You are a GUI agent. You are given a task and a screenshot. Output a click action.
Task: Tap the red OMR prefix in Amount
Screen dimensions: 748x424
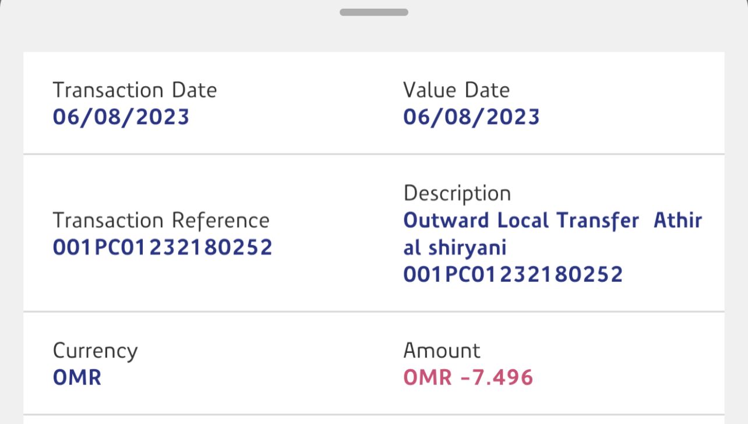[427, 378]
